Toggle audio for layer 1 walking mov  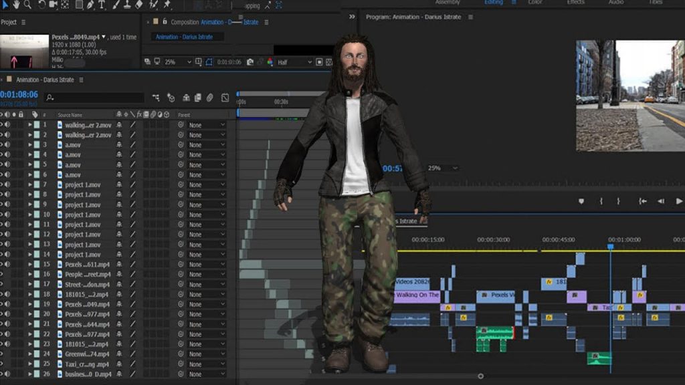coord(7,125)
